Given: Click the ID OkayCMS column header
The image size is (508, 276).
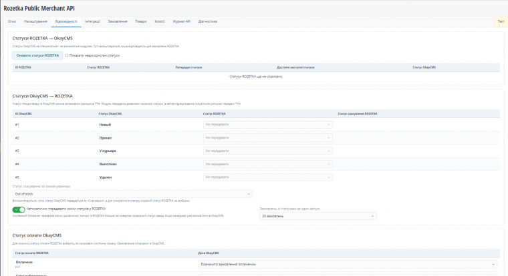Looking at the screenshot, I should [23, 114].
